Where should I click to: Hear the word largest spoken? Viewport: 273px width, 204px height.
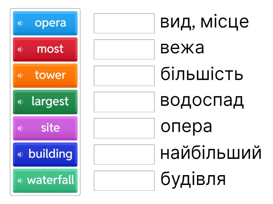20,102
